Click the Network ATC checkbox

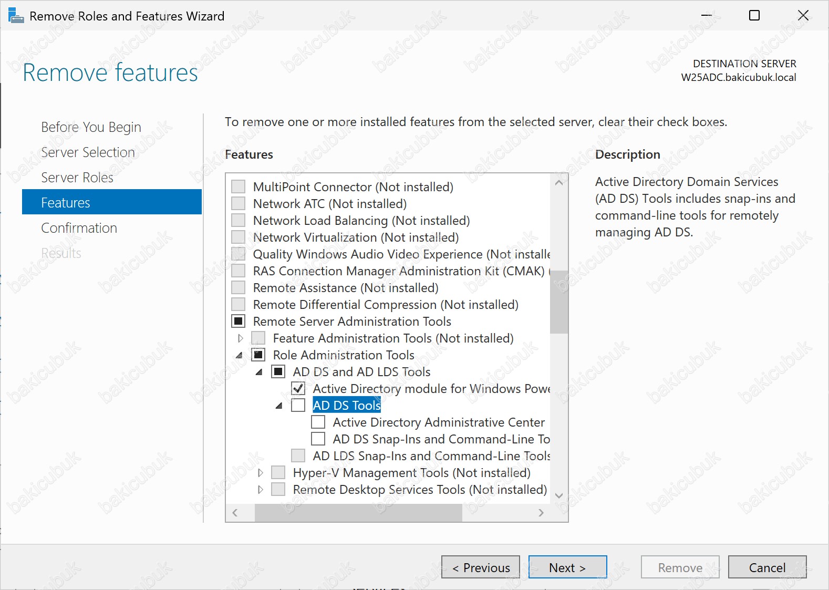(x=239, y=204)
